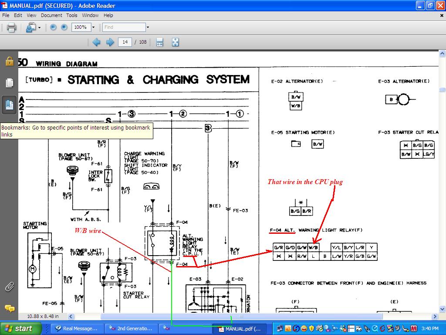
Task: Open the security lock panel icon
Action: pos(9,61)
